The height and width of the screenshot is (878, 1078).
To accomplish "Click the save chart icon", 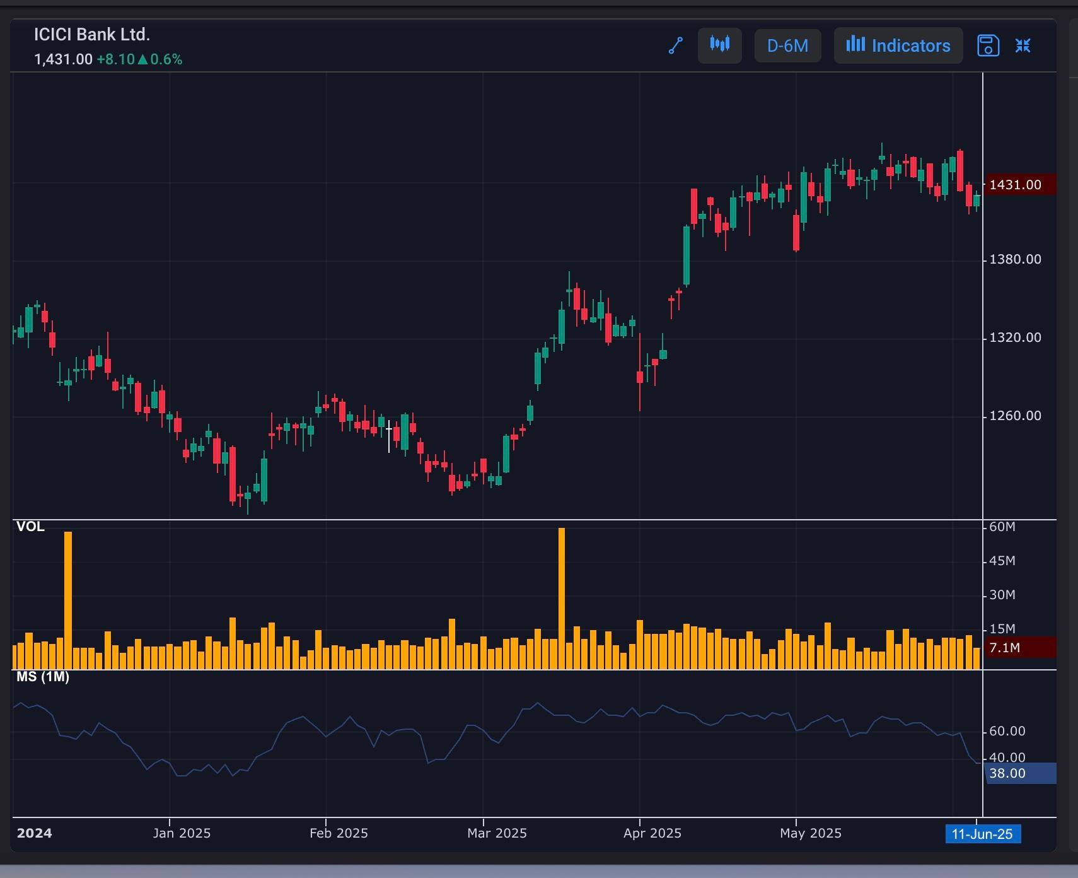I will pos(988,45).
